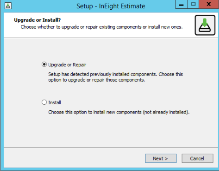
Task: Select the Upgrade or Repair radio button
Action: pos(44,64)
